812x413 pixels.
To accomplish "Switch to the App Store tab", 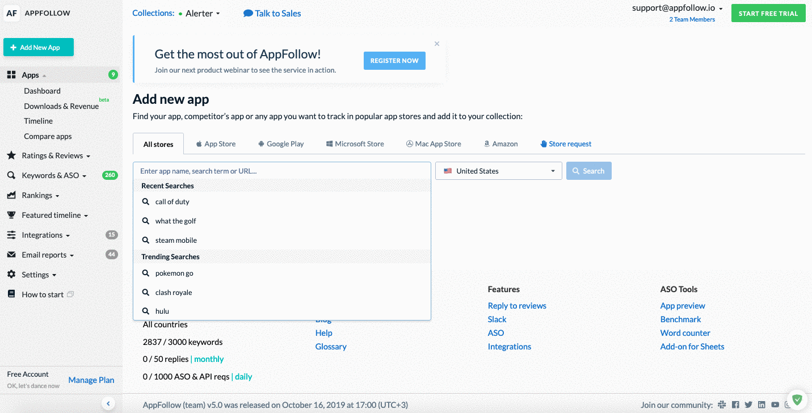I will tap(216, 144).
